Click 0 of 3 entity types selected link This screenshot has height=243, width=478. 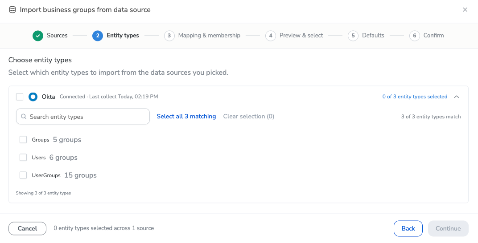click(x=415, y=97)
